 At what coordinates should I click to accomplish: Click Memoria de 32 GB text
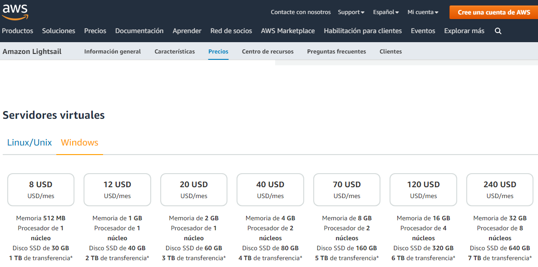coord(500,218)
